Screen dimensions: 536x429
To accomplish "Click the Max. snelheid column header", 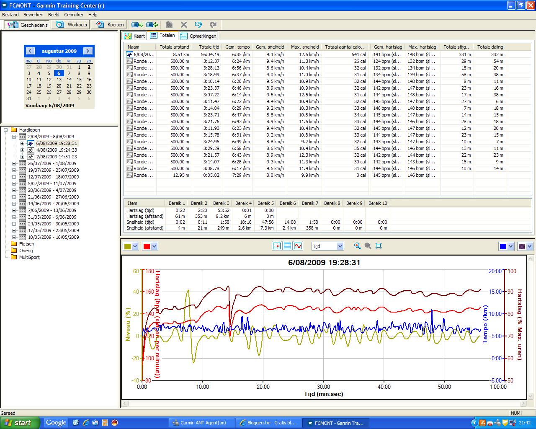I will [304, 47].
